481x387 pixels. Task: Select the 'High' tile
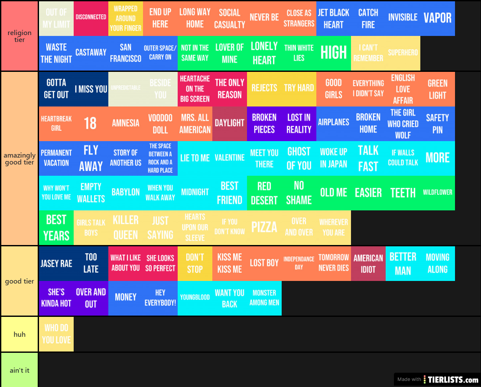tap(333, 53)
